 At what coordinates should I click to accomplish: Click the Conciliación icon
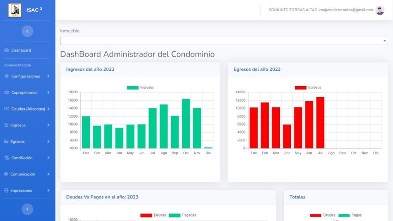tap(7, 158)
